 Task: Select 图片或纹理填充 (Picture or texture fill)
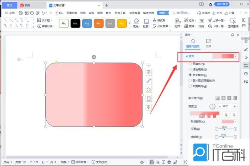190,81
